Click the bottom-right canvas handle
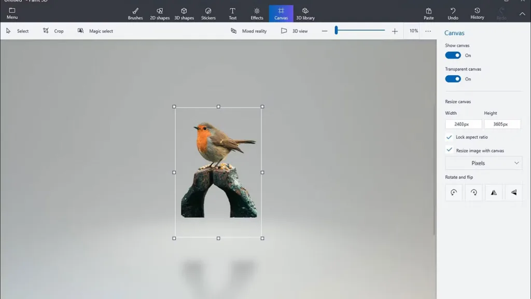 click(262, 238)
